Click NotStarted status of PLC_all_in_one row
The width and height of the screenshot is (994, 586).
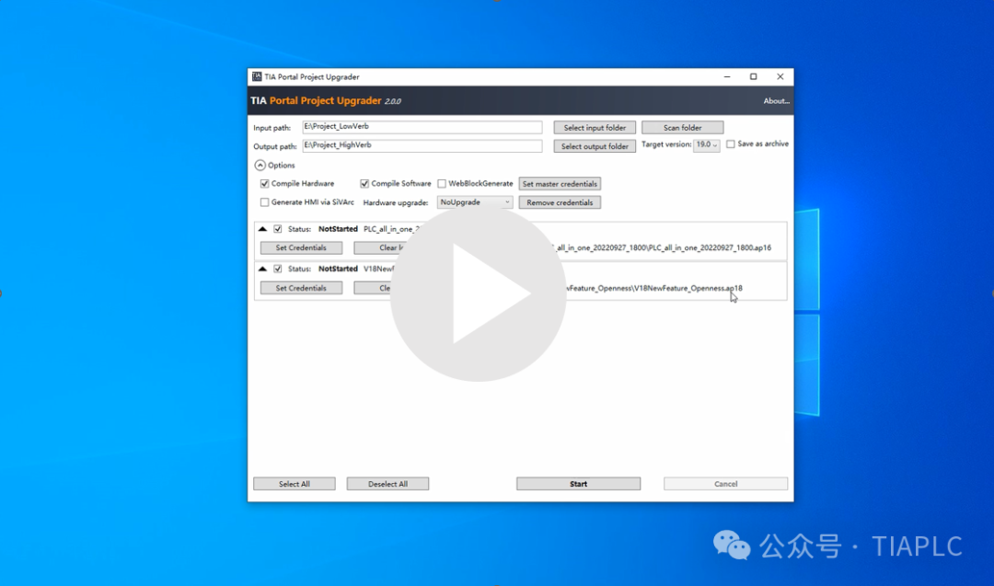(x=338, y=229)
